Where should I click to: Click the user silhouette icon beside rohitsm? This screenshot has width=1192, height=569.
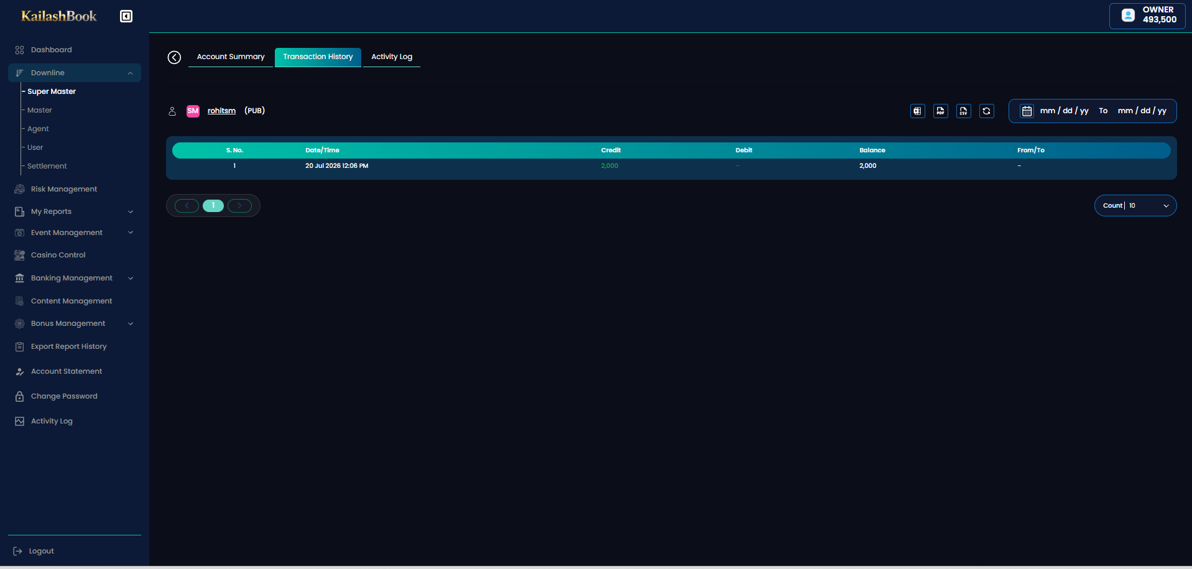(172, 111)
